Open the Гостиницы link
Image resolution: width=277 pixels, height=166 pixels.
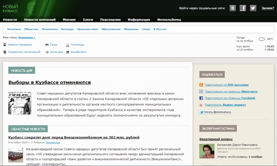[78, 45]
